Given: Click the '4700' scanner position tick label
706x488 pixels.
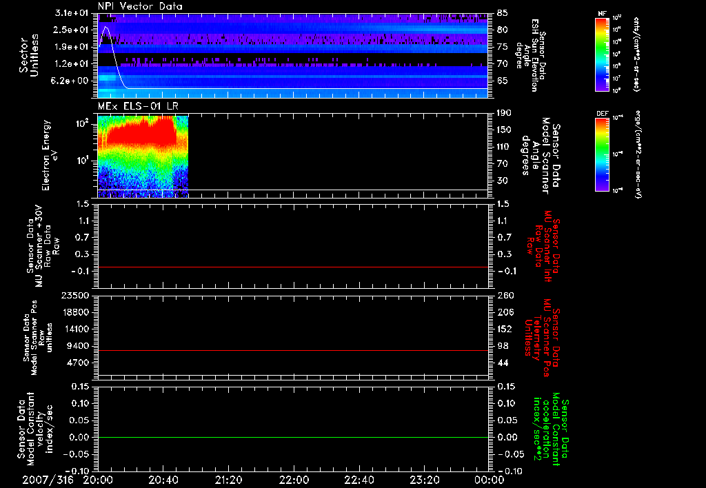Looking at the screenshot, I should (x=77, y=363).
